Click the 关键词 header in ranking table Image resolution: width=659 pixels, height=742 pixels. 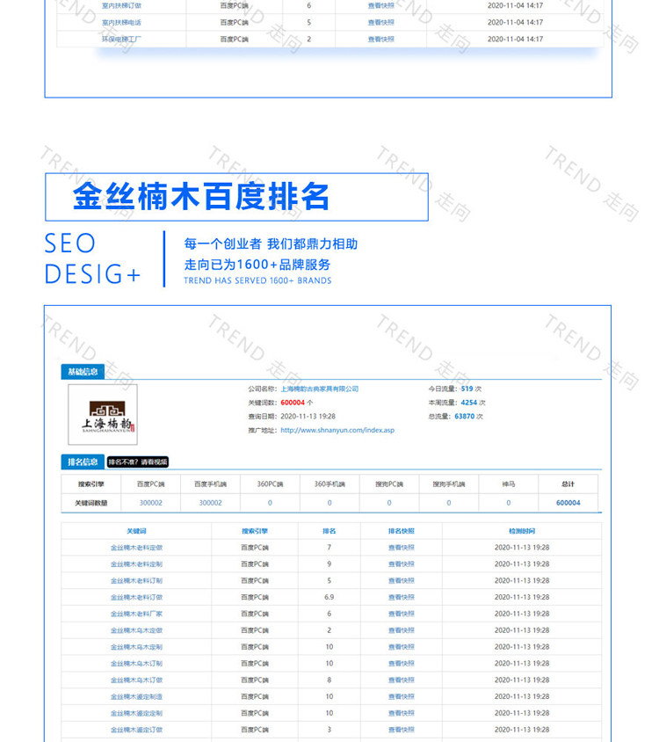137,531
